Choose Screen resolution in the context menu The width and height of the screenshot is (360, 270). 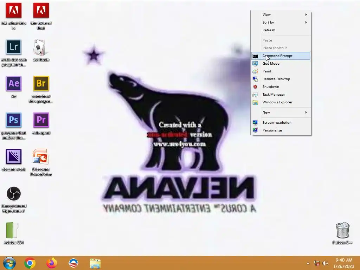281,122
